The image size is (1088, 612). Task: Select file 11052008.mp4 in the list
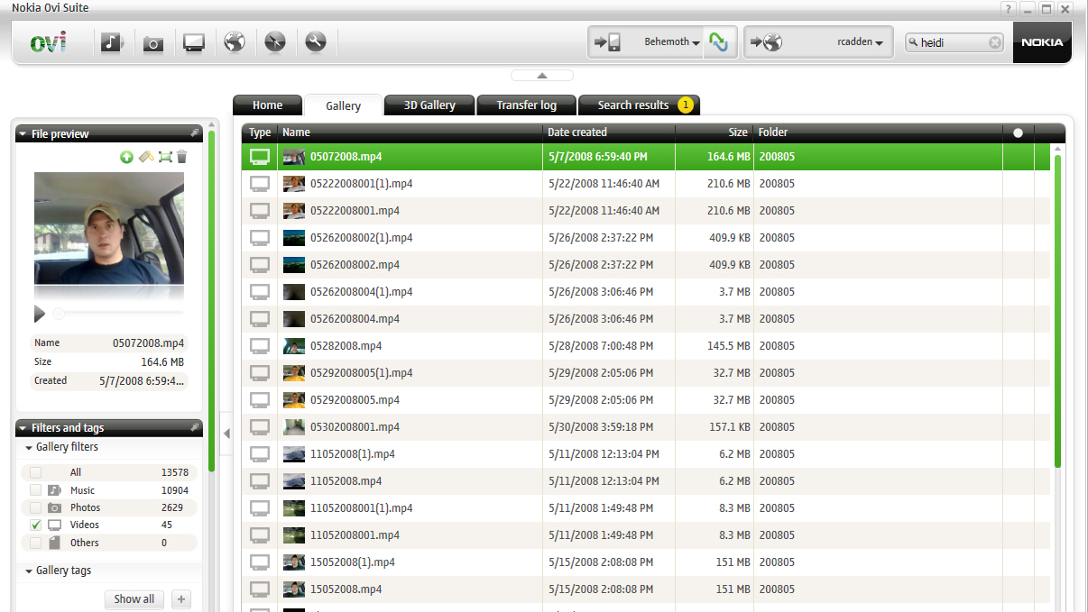(x=646, y=481)
